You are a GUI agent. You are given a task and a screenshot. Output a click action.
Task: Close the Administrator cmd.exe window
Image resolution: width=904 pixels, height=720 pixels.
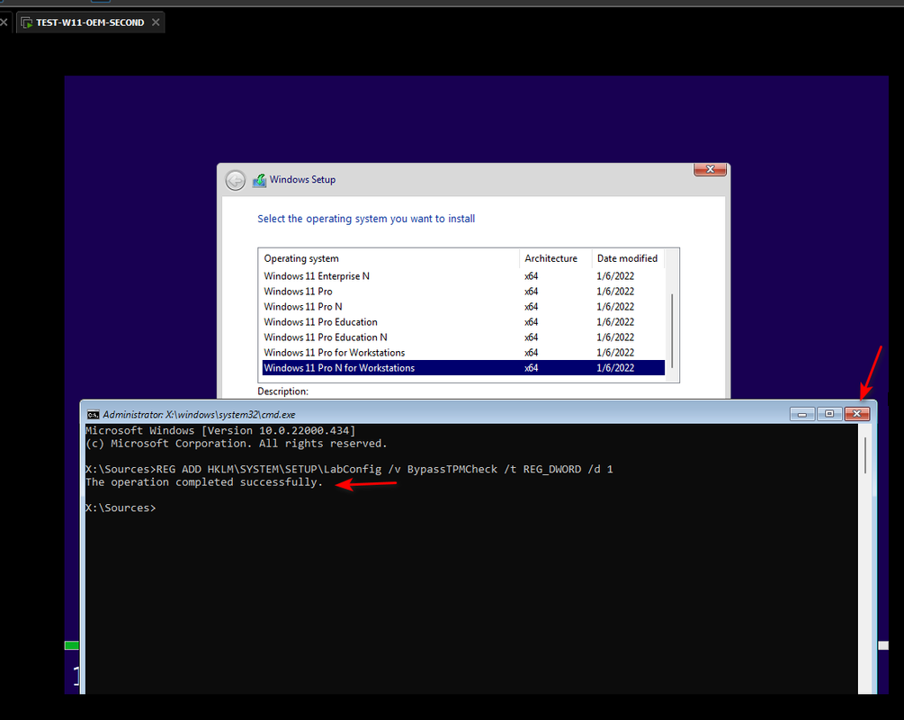856,414
